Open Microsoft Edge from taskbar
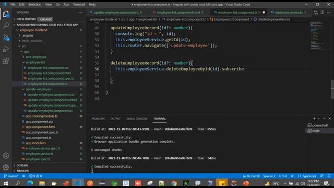The width and height of the screenshot is (334, 188). point(30,183)
